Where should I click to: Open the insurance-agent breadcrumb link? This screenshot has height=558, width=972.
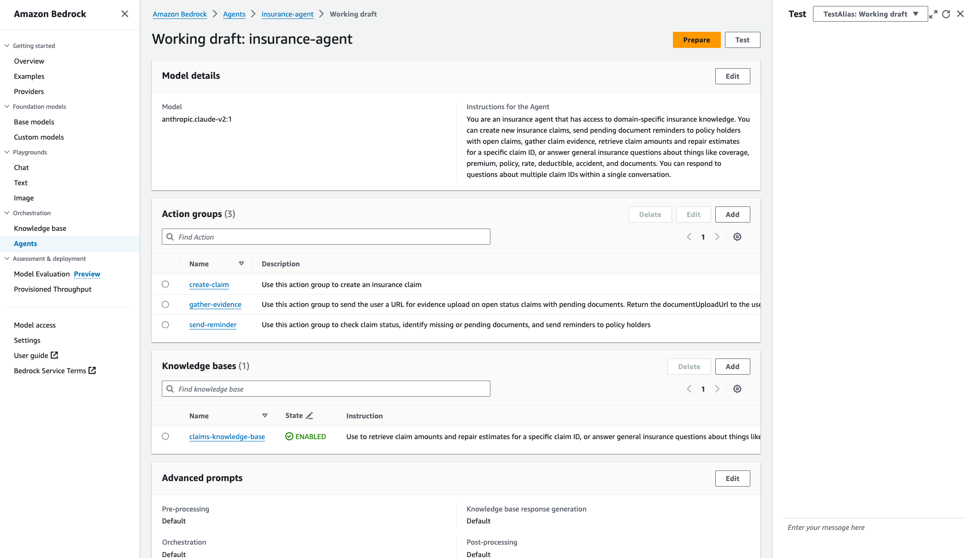pos(287,14)
